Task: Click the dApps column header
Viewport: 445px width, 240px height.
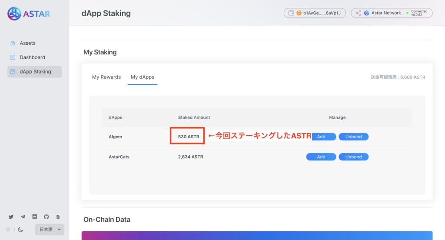Action: (x=116, y=117)
